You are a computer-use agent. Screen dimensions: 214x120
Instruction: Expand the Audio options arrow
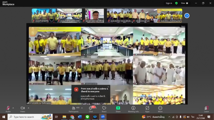click(x=13, y=108)
